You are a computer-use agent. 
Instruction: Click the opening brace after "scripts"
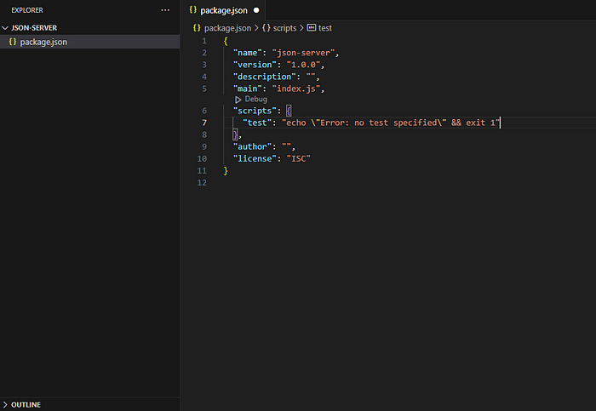(289, 111)
